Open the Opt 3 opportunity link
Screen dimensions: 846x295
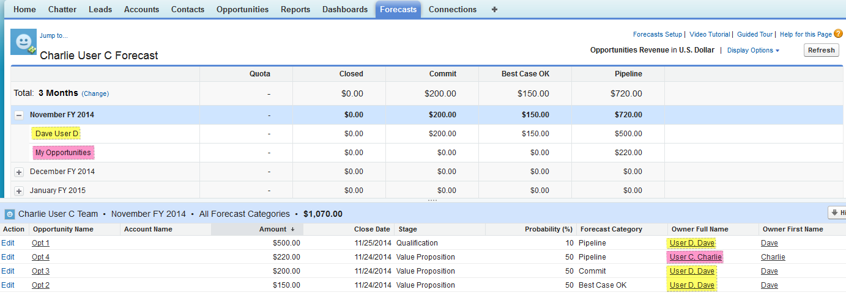pyautogui.click(x=40, y=271)
